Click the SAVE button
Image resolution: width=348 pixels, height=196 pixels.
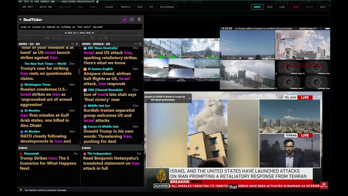(270, 7)
